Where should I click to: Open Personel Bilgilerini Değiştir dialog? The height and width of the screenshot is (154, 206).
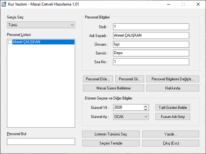tap(173, 79)
